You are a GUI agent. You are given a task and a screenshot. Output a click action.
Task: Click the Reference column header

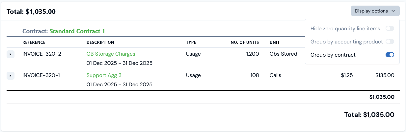click(x=34, y=42)
